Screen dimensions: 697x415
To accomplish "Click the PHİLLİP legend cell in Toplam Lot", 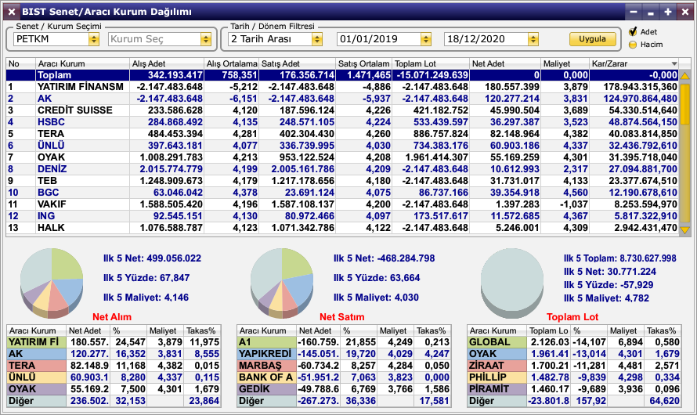I will [x=497, y=377].
